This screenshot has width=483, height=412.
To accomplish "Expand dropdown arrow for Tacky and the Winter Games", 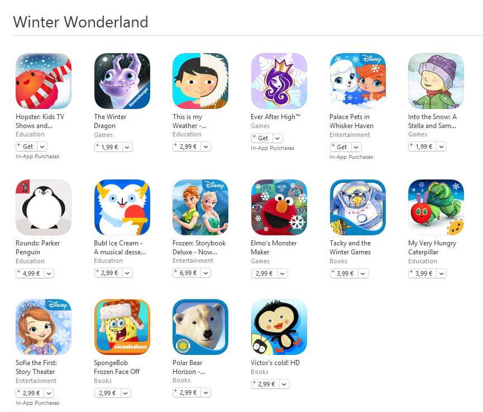I will (x=363, y=273).
